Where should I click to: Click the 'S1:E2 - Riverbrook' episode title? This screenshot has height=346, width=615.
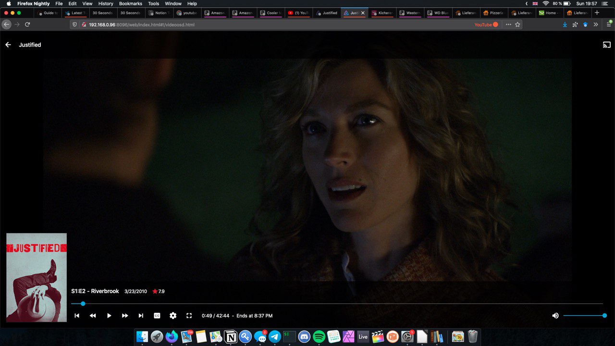point(95,291)
